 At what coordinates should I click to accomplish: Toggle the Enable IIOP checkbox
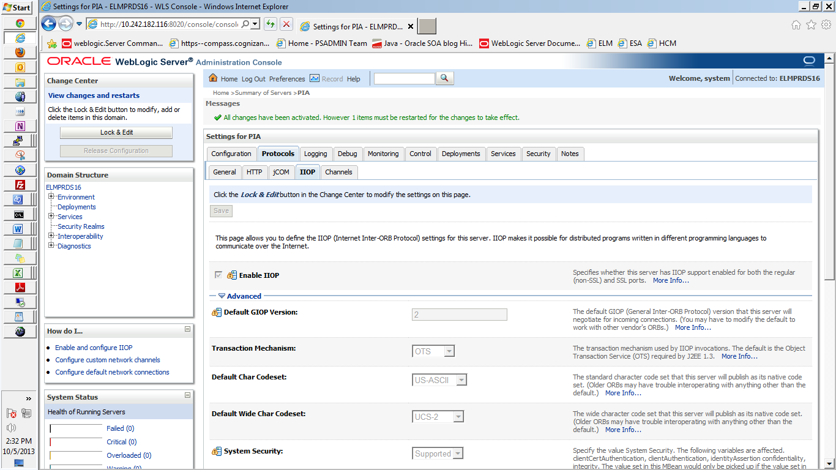[218, 275]
